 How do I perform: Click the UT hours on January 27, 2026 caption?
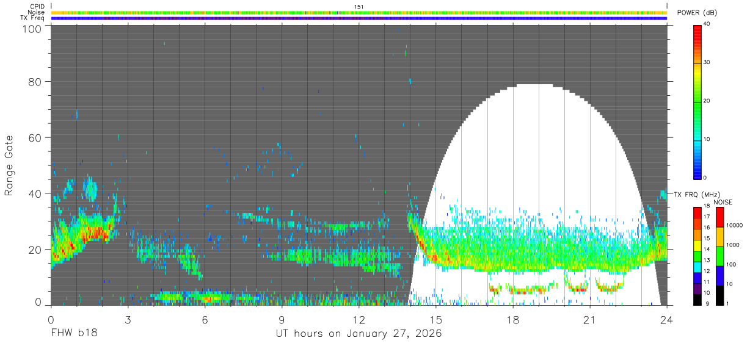(x=359, y=334)
